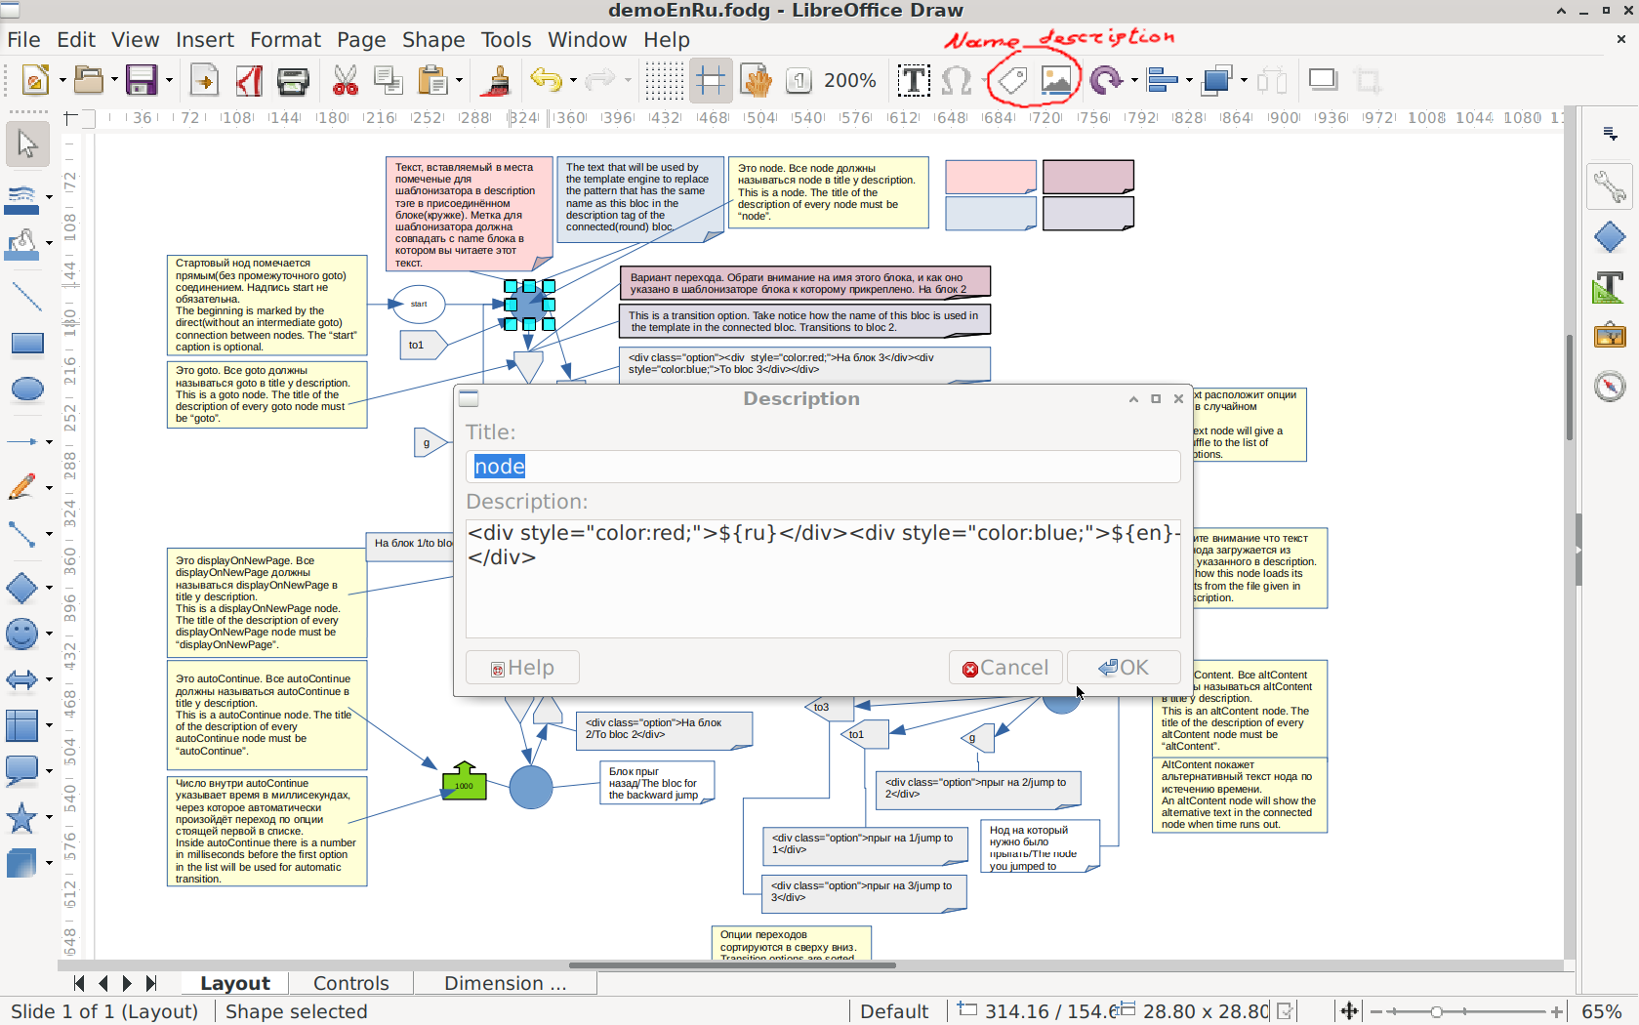
Task: Toggle the Shadow icon
Action: (x=1324, y=80)
